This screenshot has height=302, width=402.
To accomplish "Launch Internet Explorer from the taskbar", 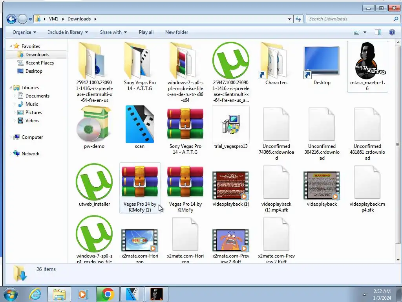I will 35,294.
